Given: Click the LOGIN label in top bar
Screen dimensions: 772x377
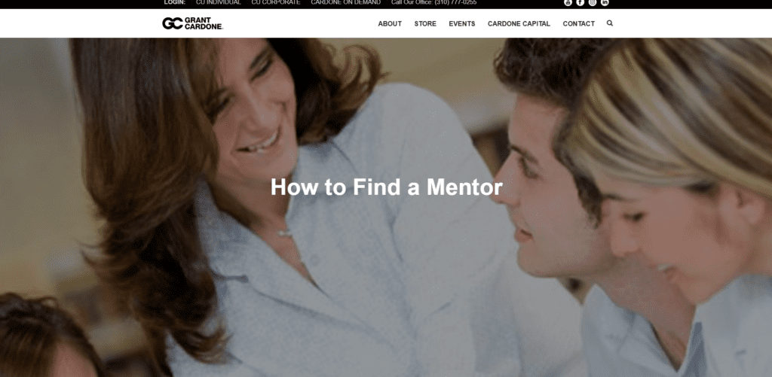Looking at the screenshot, I should 175,2.
